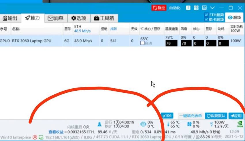This screenshot has height=141, width=245.
Task: Open the monitor display icon
Action: point(204,8)
